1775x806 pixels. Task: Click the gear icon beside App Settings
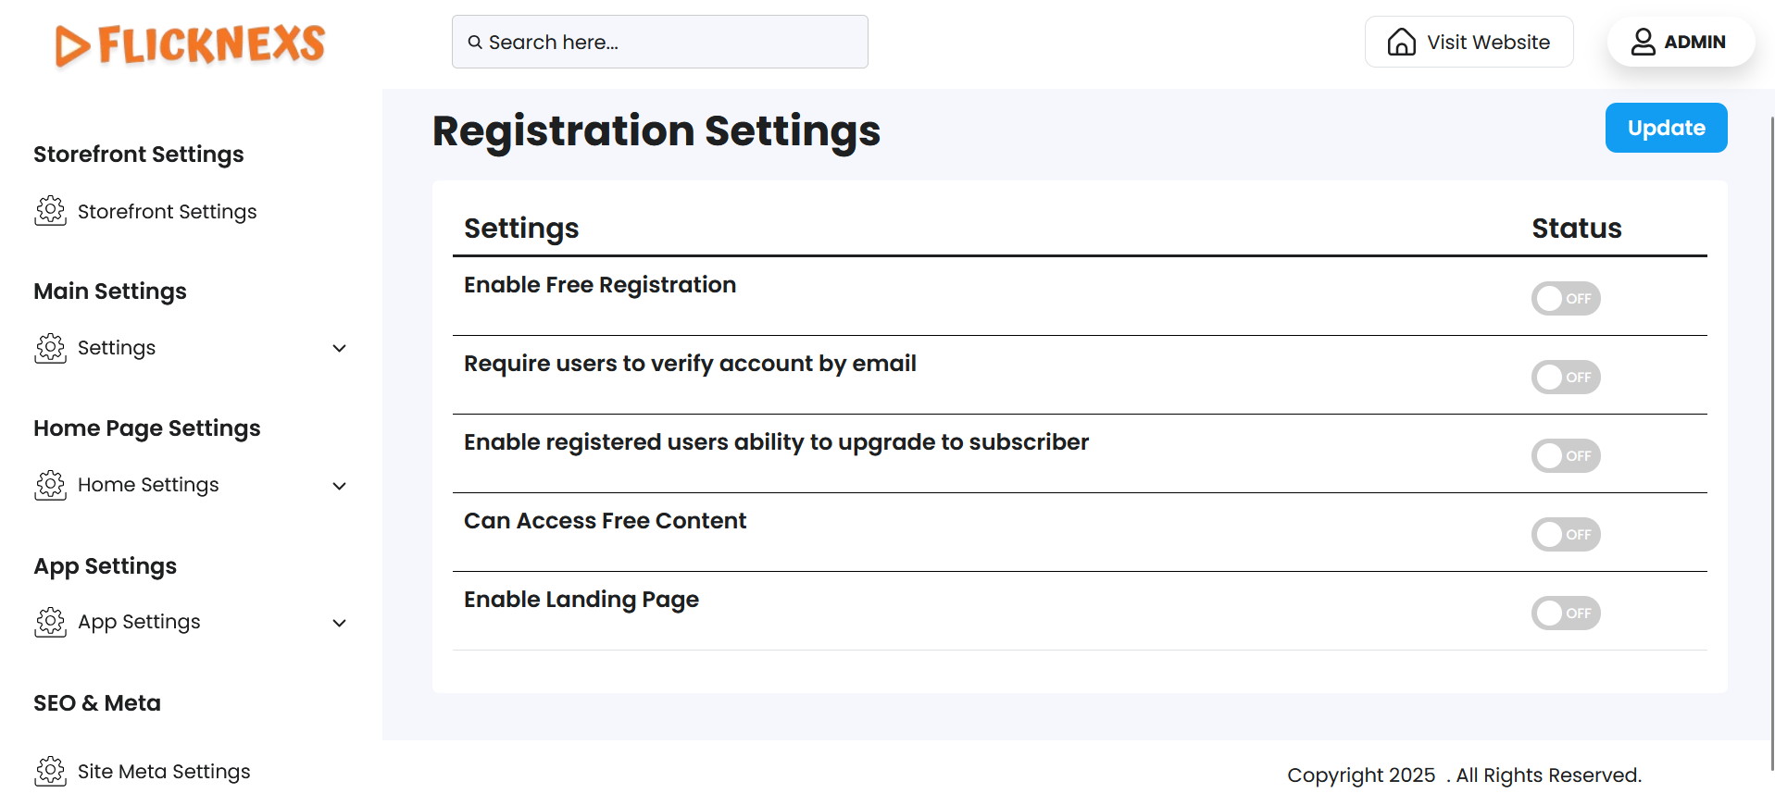[50, 622]
